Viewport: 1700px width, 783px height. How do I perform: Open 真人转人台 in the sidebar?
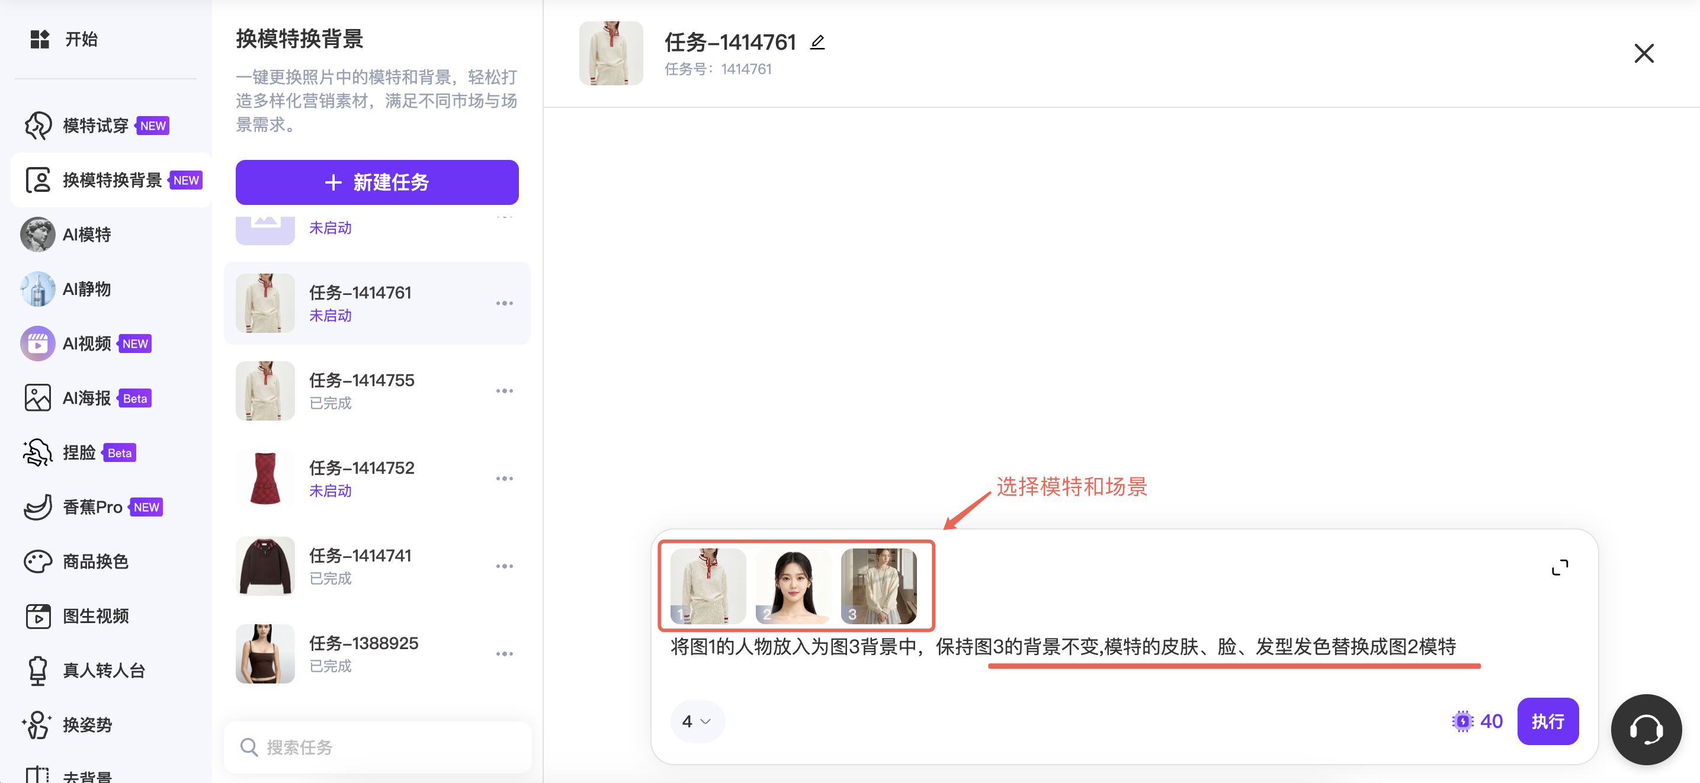click(104, 670)
